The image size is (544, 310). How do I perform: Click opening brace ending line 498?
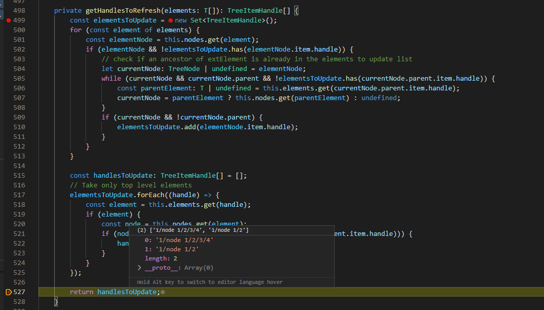tap(296, 11)
